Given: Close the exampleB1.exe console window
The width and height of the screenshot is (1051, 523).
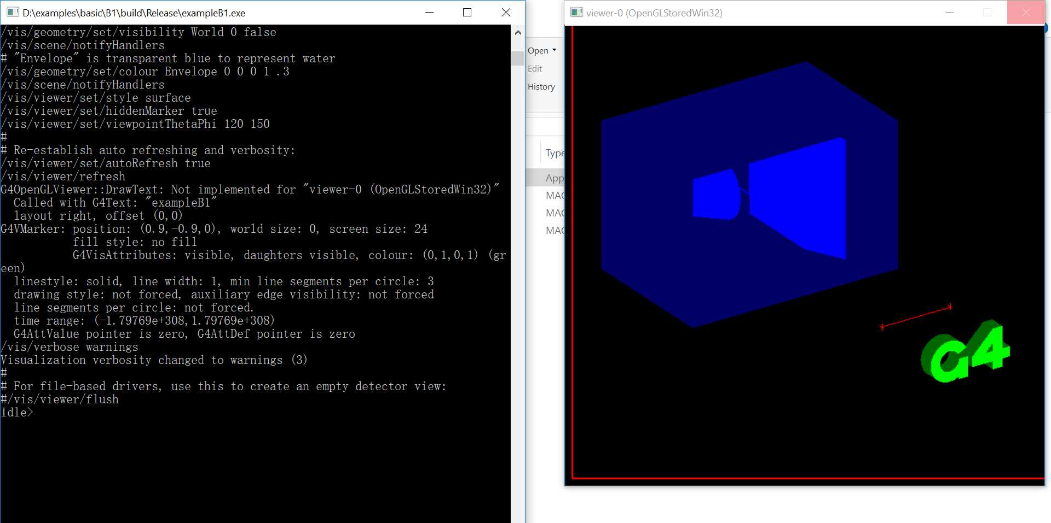Looking at the screenshot, I should pos(506,13).
